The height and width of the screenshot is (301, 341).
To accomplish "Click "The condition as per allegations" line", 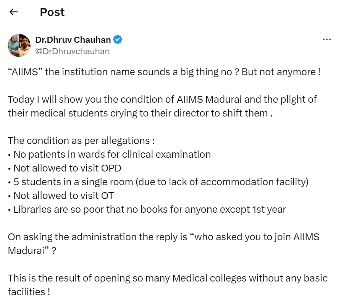I will (81, 140).
